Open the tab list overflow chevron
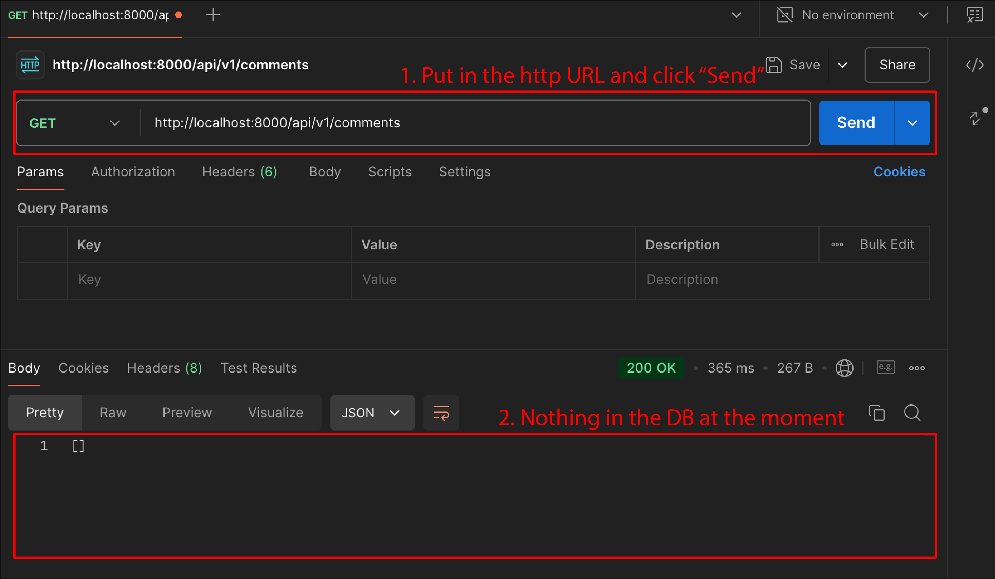This screenshot has width=995, height=579. [736, 15]
